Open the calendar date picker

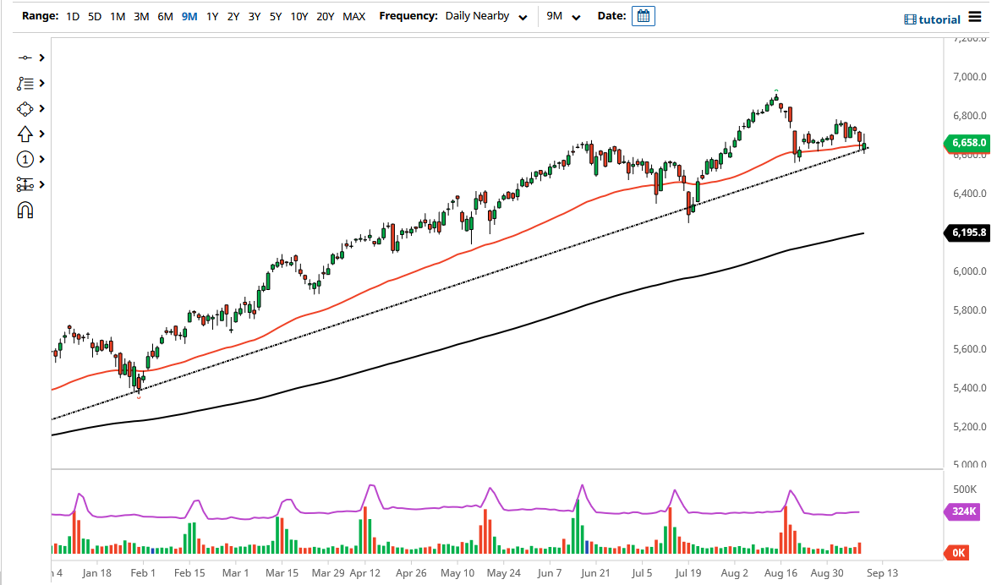pos(643,15)
